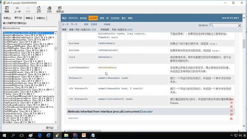Switch to the 收藏夹 (Favorites) tab
Viewport: 247px width, 139px height.
pyautogui.click(x=41, y=18)
